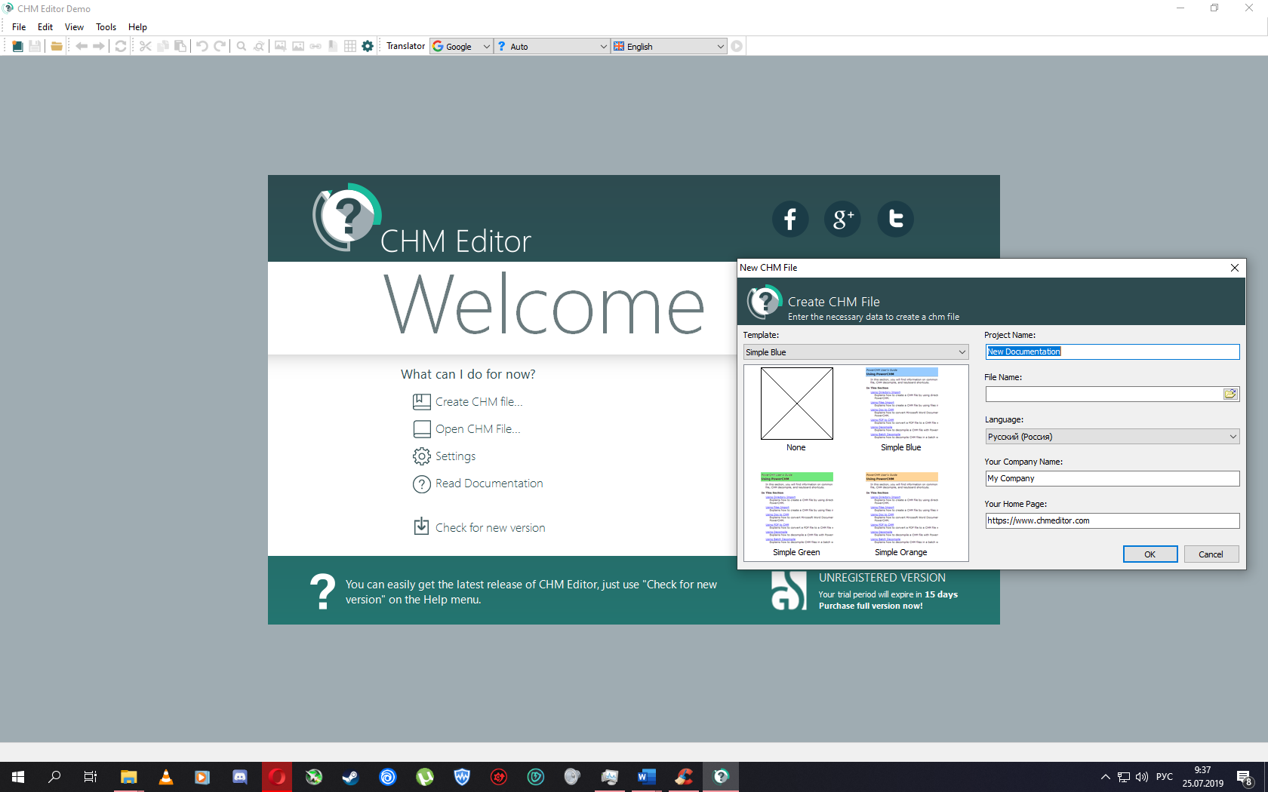
Task: Select the Simple Green template thumbnail
Action: [796, 514]
